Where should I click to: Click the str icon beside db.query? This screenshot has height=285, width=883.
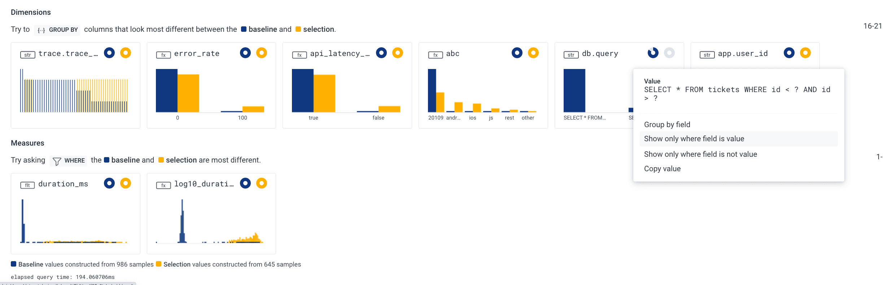tap(571, 55)
